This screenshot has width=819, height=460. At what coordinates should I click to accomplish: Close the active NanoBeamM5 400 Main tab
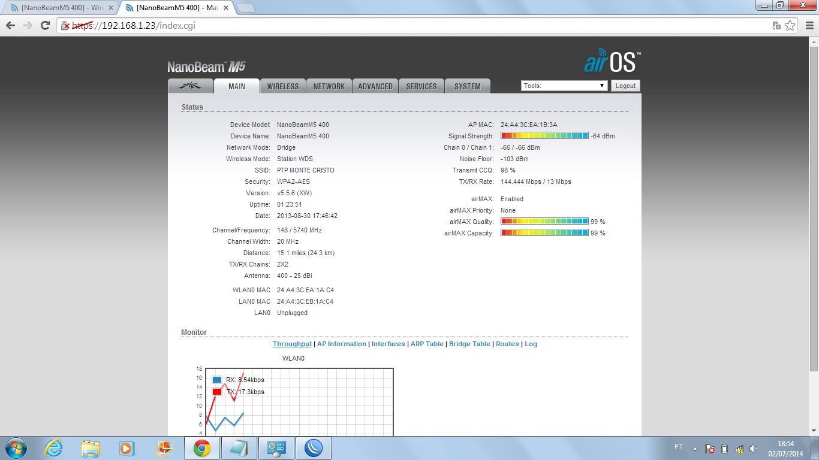(x=227, y=8)
